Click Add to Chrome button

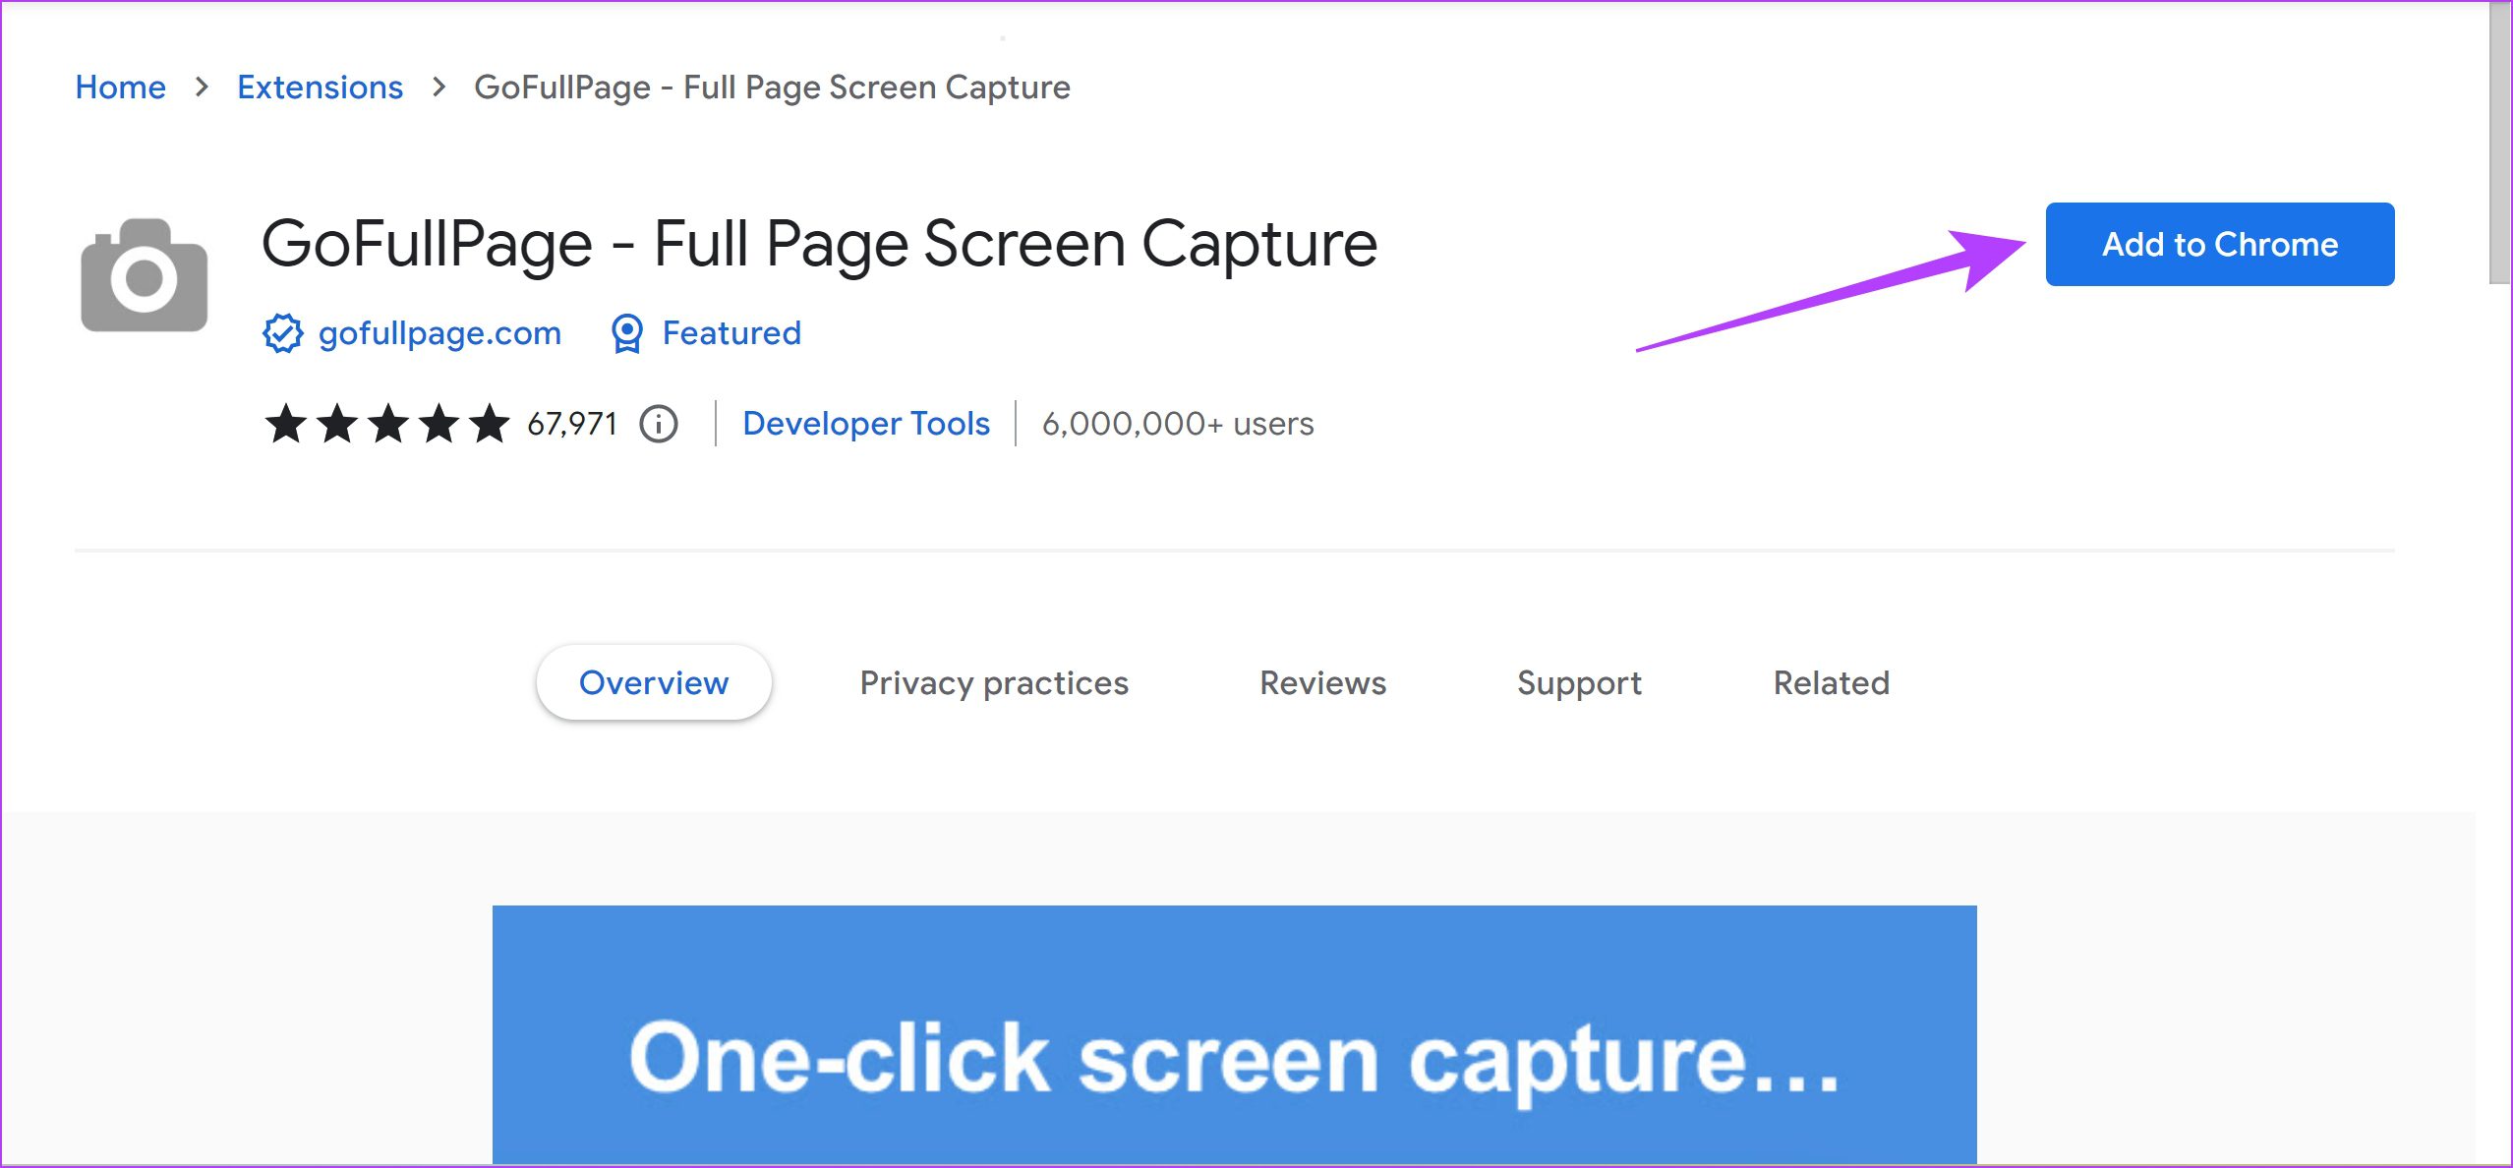2220,245
